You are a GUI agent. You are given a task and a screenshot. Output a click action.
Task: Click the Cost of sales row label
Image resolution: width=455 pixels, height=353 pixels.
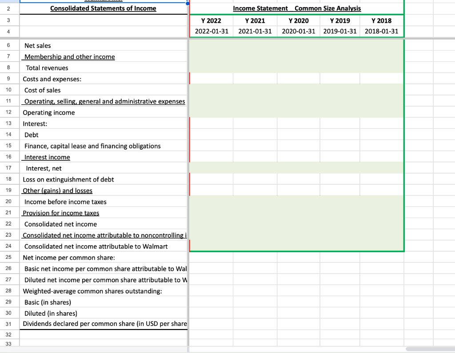click(x=42, y=90)
